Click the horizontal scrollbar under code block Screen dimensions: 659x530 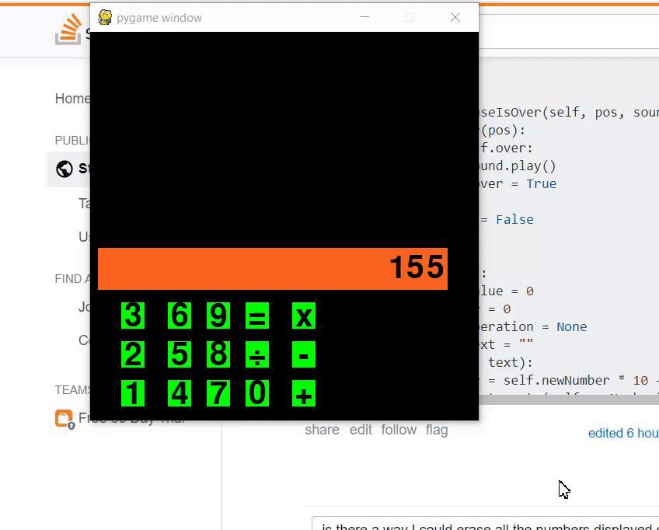coord(569,400)
